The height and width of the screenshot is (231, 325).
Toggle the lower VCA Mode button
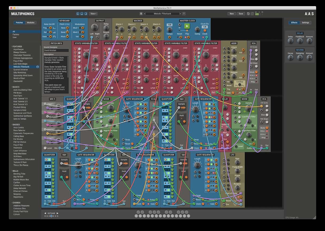267,128
